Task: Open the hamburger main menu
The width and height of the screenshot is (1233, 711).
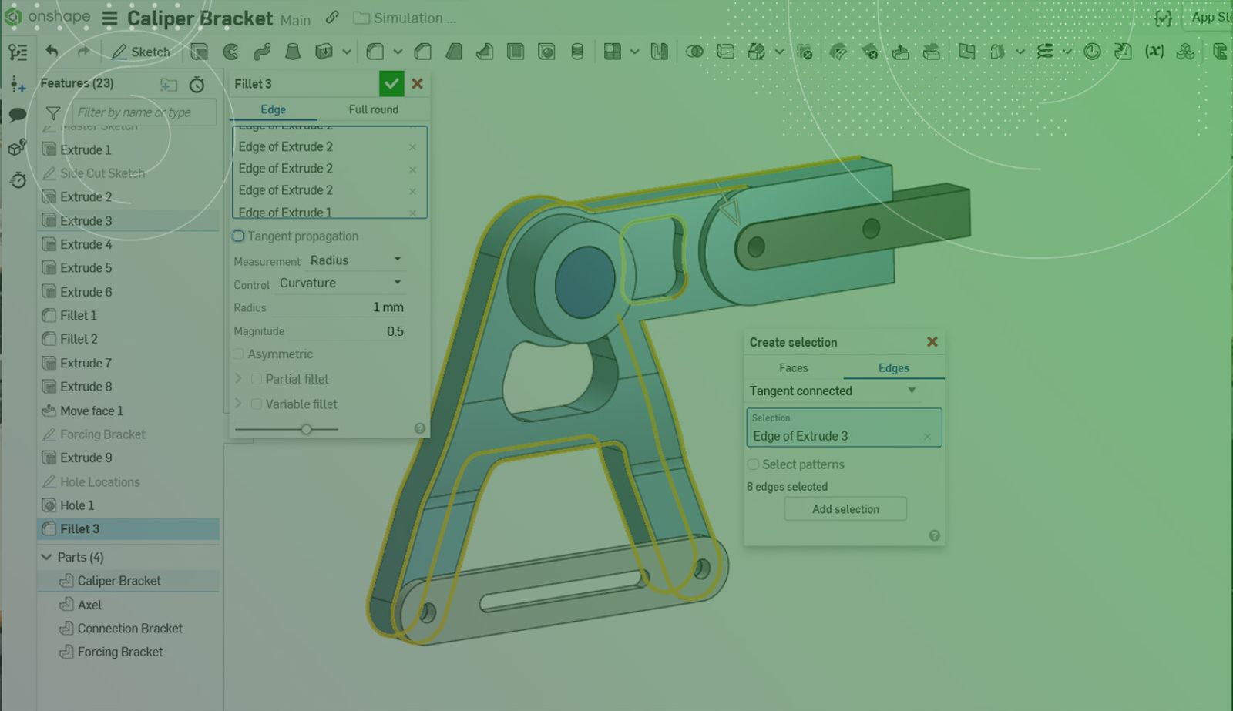Action: coord(109,18)
